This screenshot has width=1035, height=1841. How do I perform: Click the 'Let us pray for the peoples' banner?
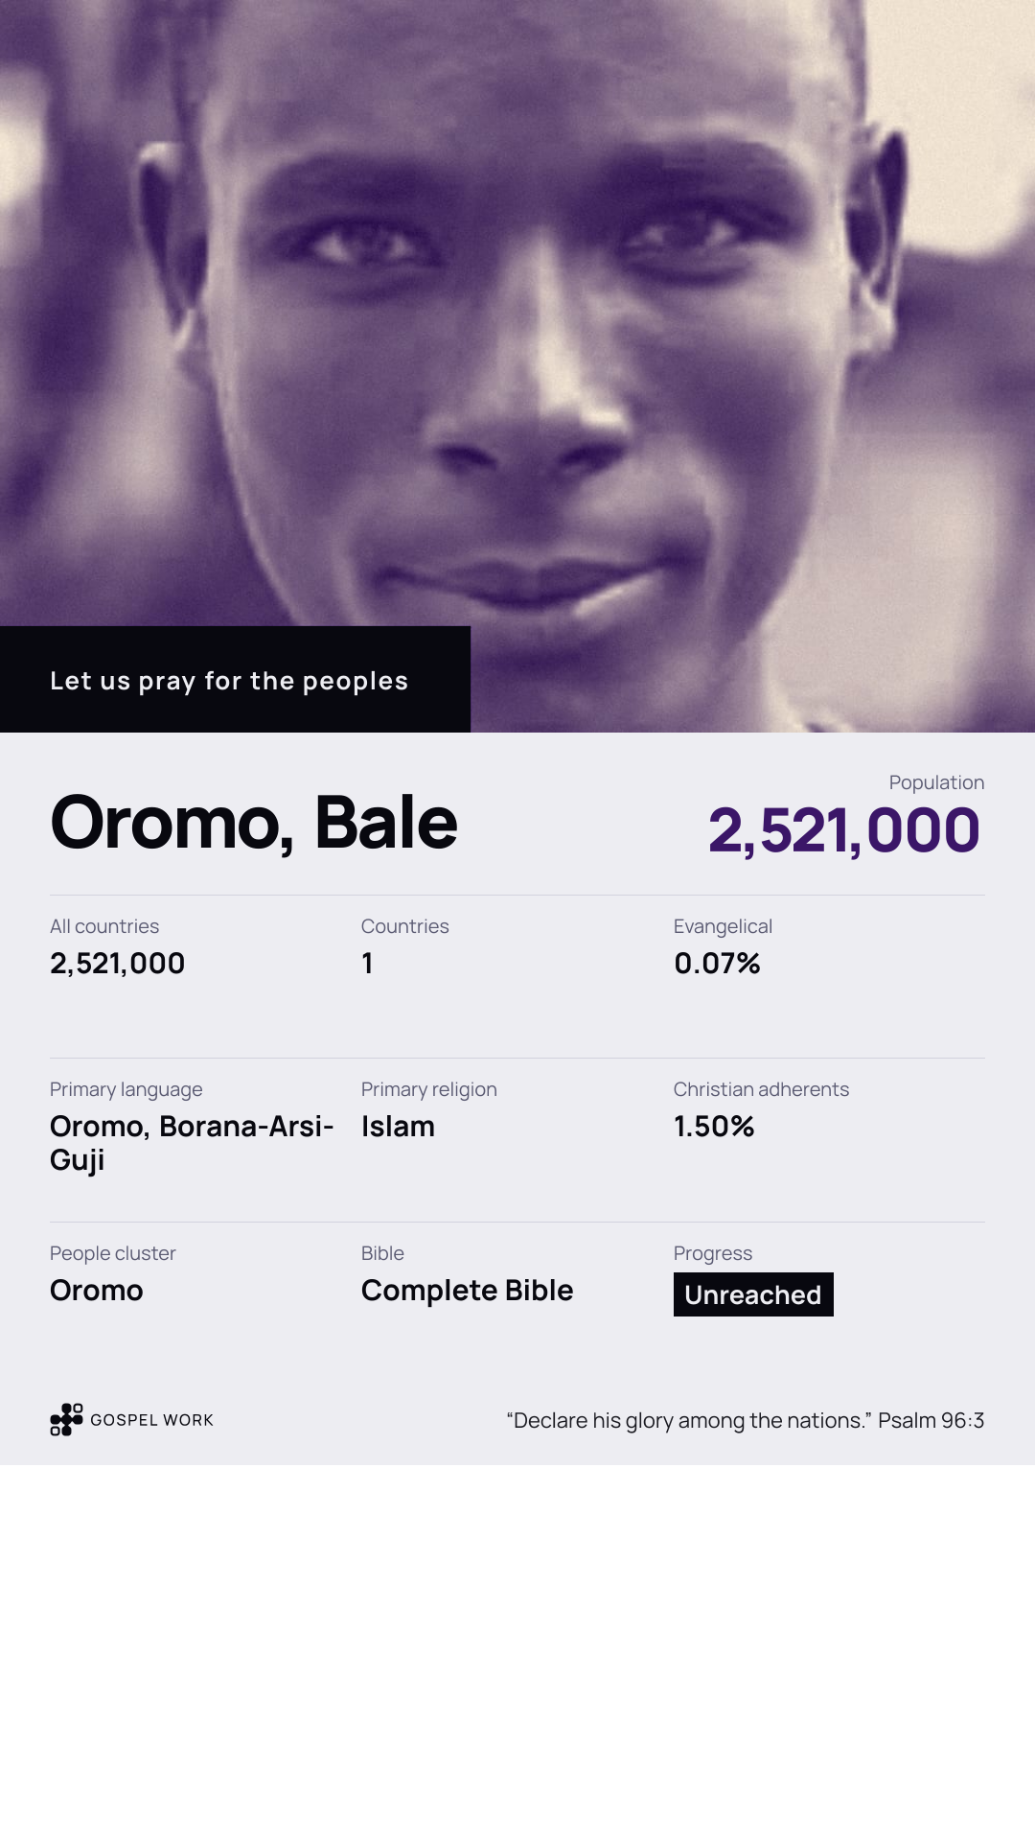pos(235,680)
